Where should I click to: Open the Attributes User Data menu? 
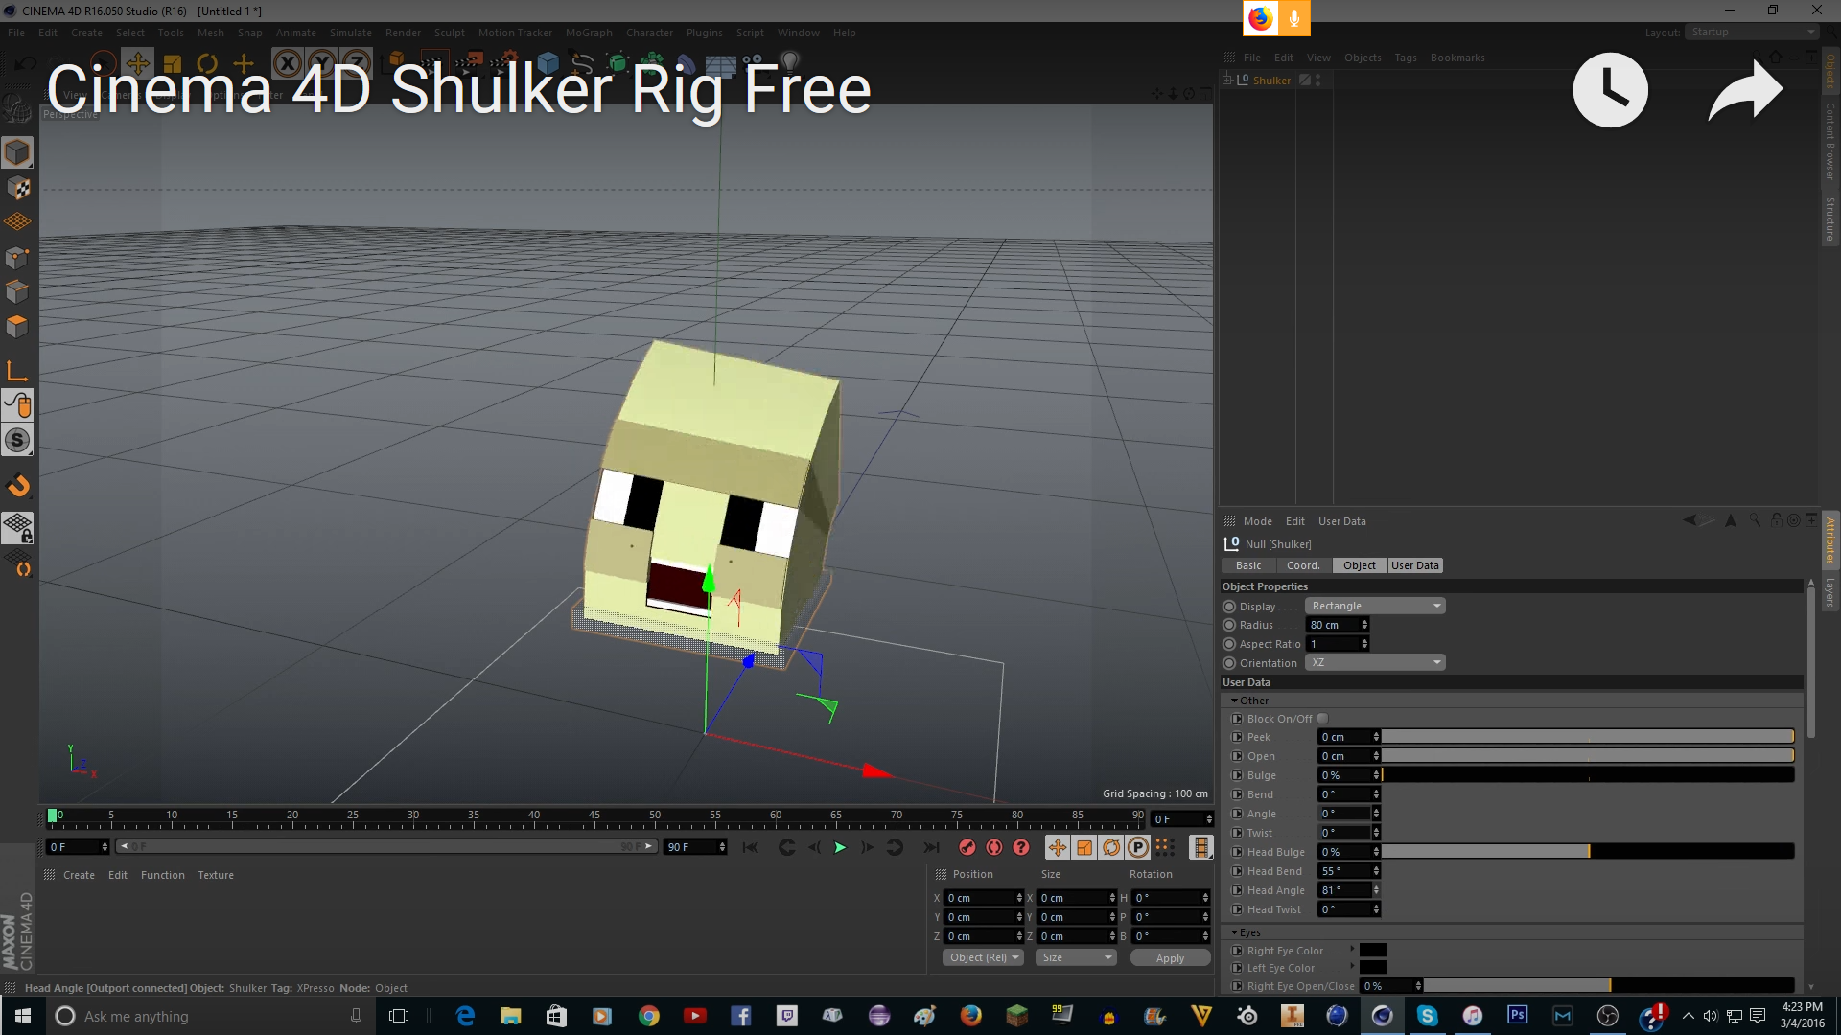click(1341, 521)
